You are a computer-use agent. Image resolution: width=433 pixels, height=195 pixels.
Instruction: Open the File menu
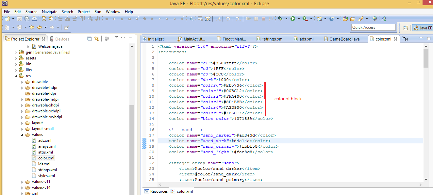[7, 11]
